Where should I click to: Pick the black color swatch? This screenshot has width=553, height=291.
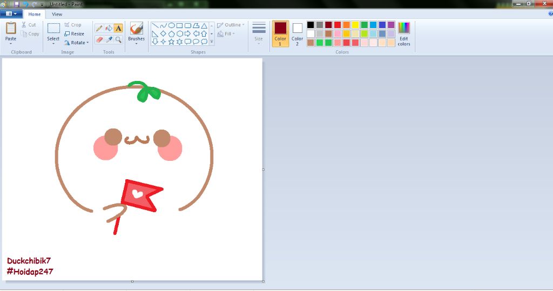pyautogui.click(x=311, y=25)
